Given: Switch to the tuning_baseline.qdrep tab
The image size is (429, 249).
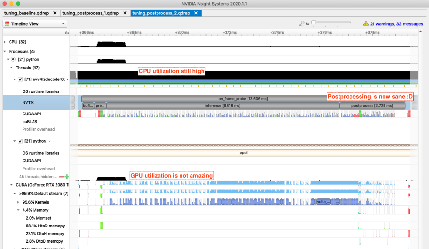Looking at the screenshot, I should [x=26, y=13].
